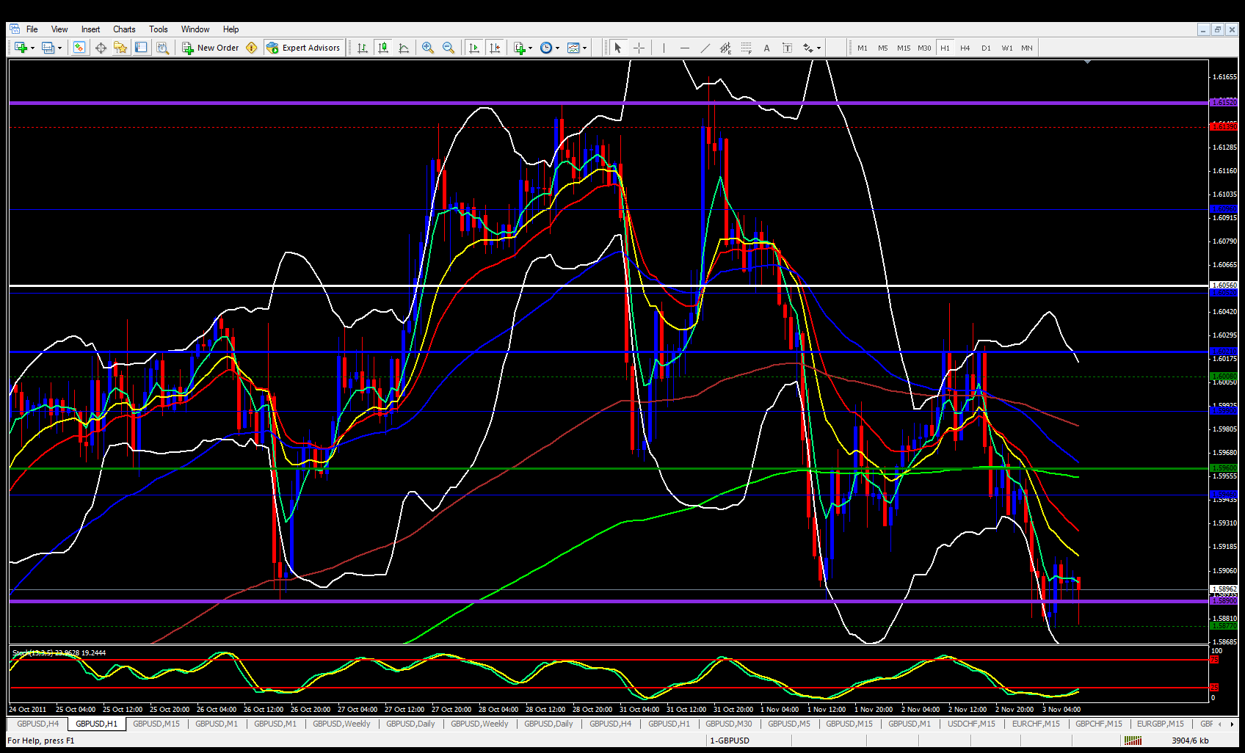
Task: Toggle the Auto Scroll chart button
Action: pyautogui.click(x=474, y=48)
